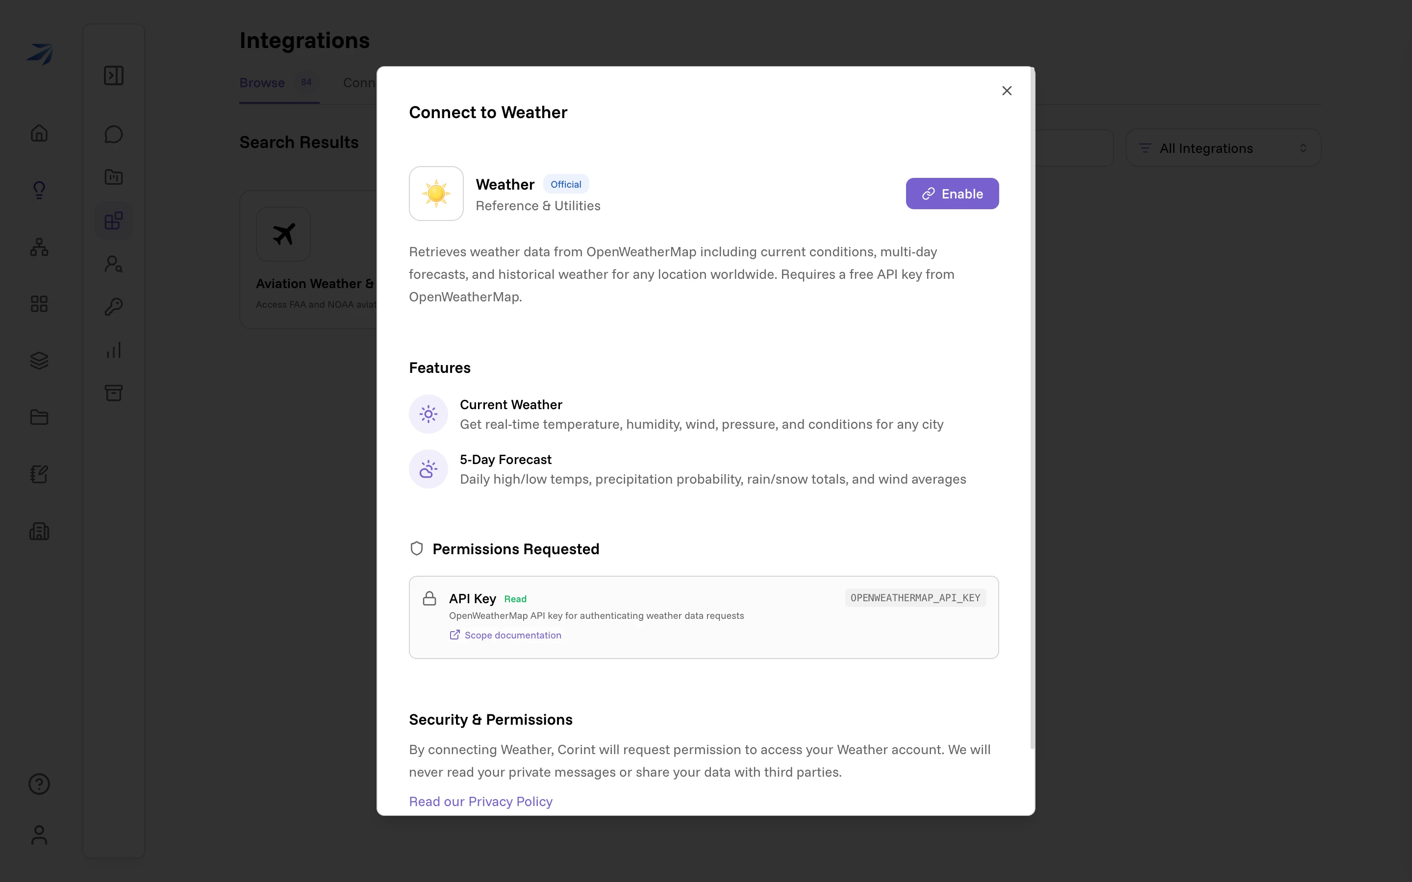
Task: Open the key icon in secondary sidebar
Action: pos(114,307)
